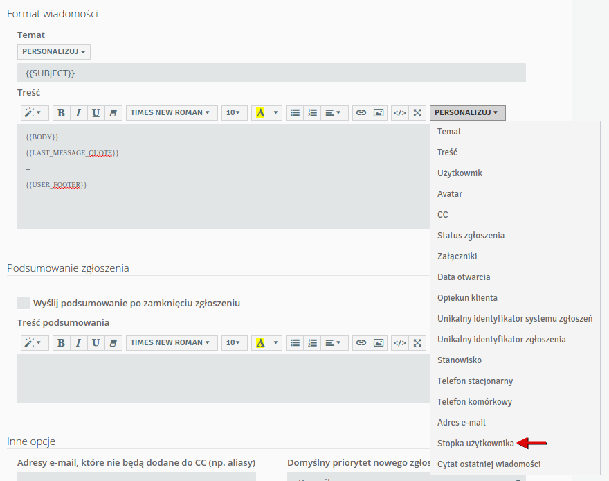This screenshot has height=481, width=609.
Task: Click highlight A icon in Treść podsumowania toolbar
Action: tap(260, 343)
